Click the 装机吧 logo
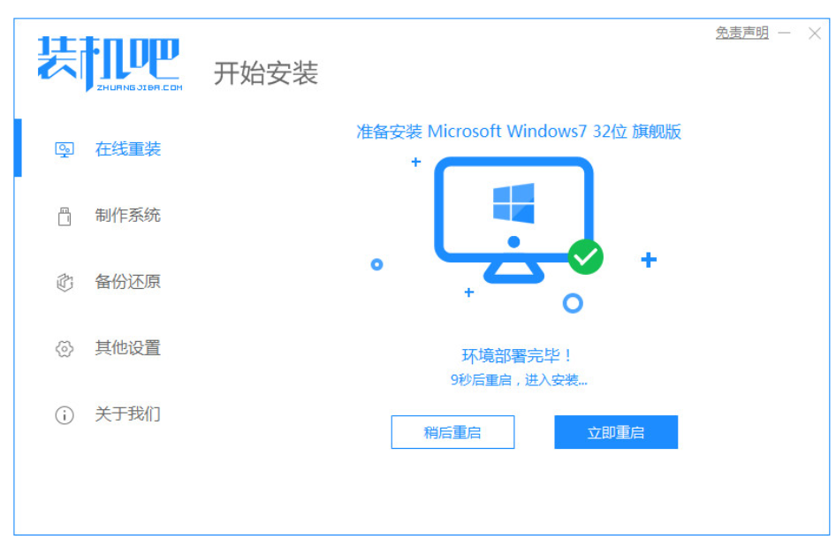Screen dimensions: 836x539 click(110, 64)
